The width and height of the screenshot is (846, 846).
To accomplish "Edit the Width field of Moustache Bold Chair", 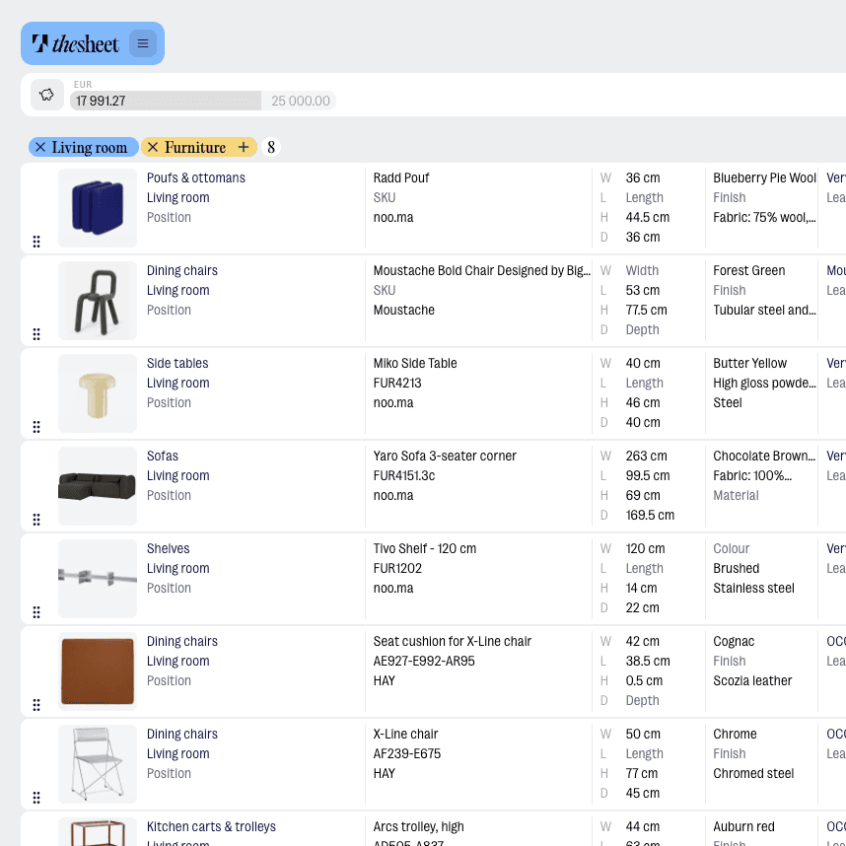I will 642,271.
